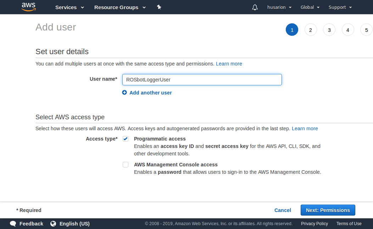Click the AWS logo
Viewport: 373px width, 229px height.
pyautogui.click(x=29, y=7)
